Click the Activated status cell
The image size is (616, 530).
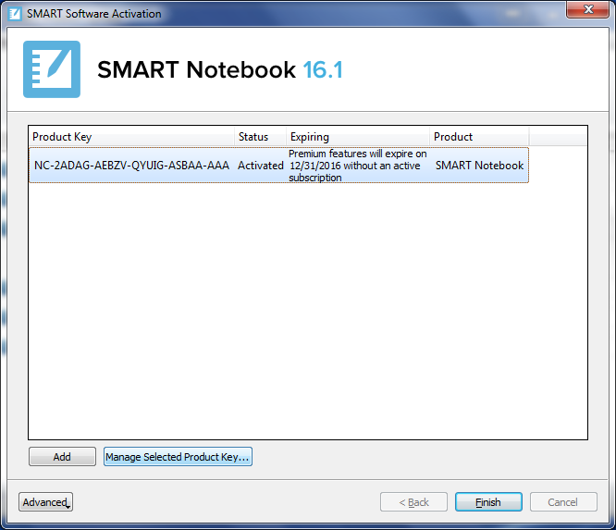[x=261, y=166]
